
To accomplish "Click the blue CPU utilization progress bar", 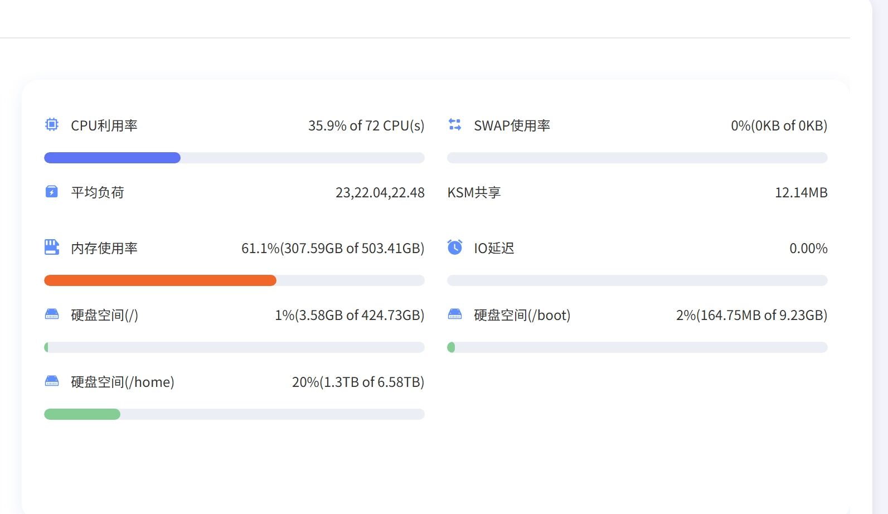I will (x=112, y=158).
